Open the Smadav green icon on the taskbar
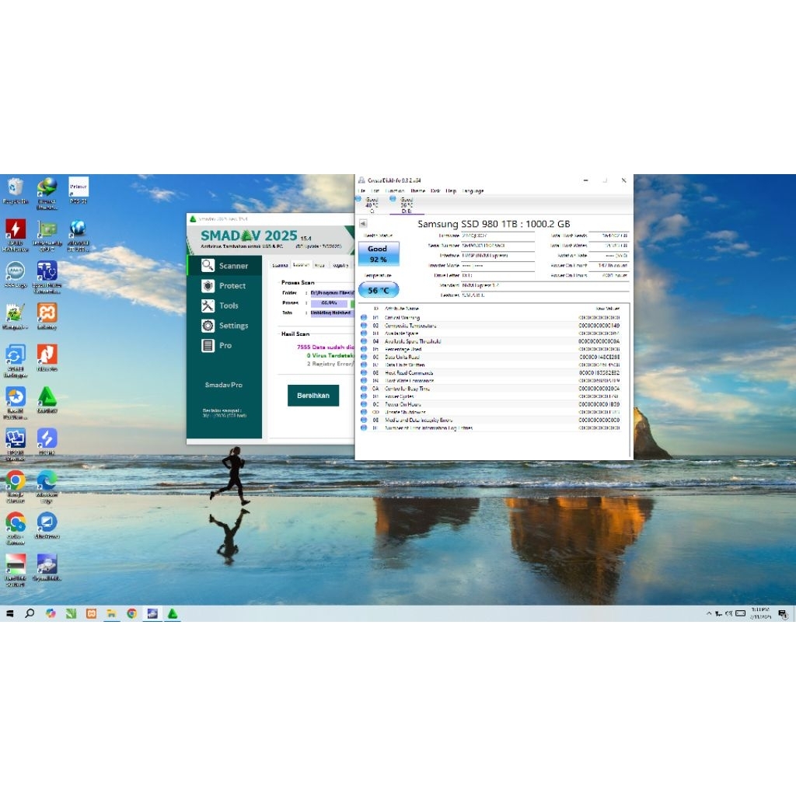Viewport: 796px width, 796px height. 173,614
